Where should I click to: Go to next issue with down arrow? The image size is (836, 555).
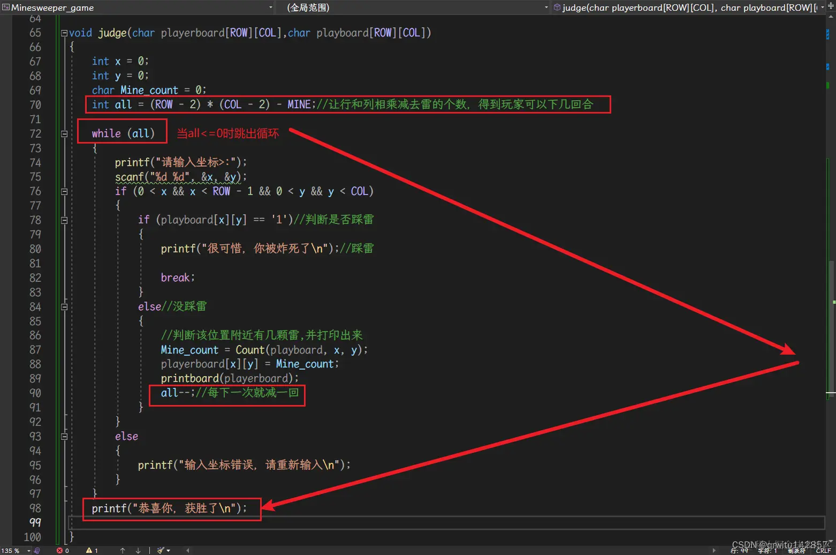click(x=138, y=551)
